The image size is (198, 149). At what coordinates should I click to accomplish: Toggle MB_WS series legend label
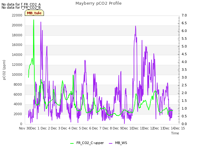[x=121, y=143]
